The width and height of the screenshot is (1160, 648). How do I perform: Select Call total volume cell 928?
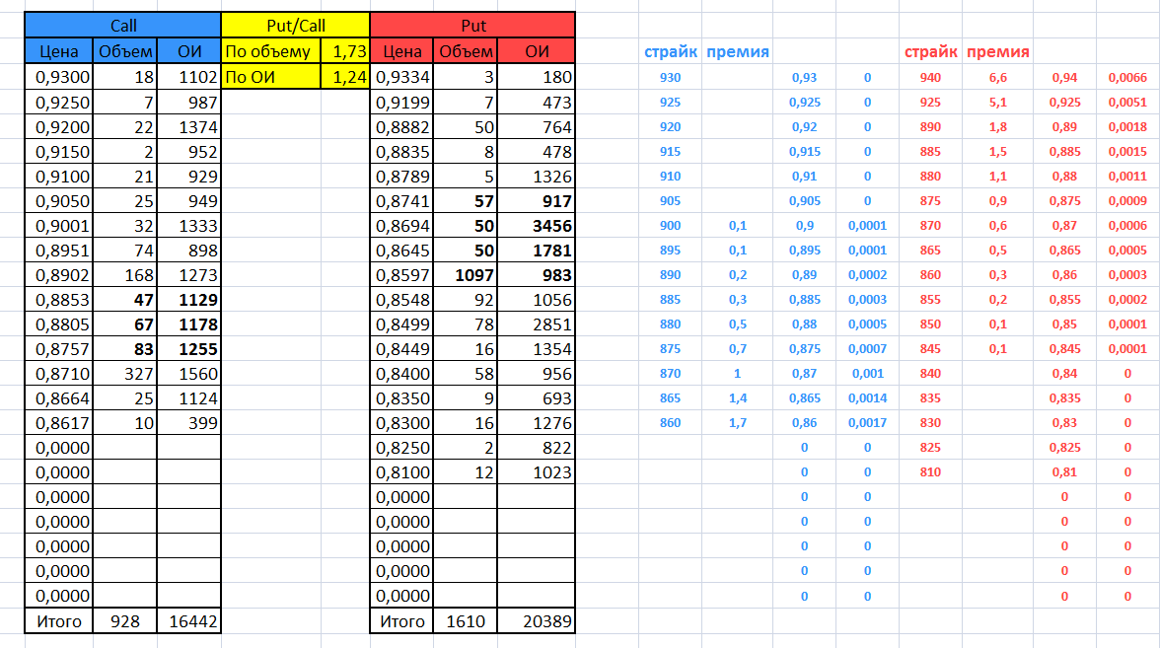click(125, 621)
